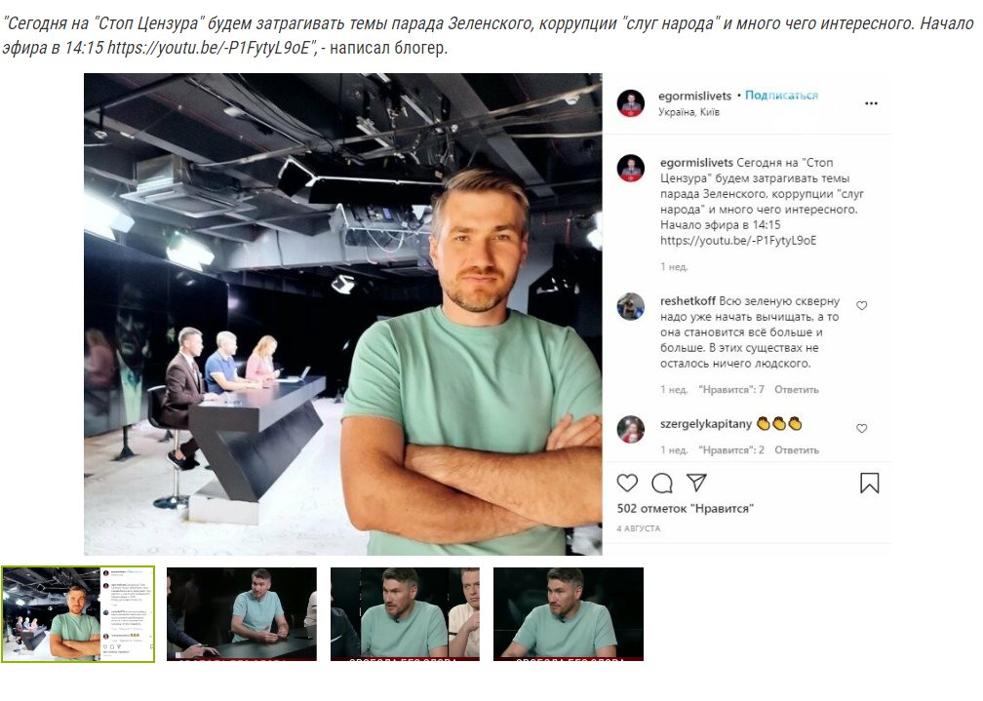Open egormislivets header profile avatar
This screenshot has width=983, height=701.
(631, 103)
